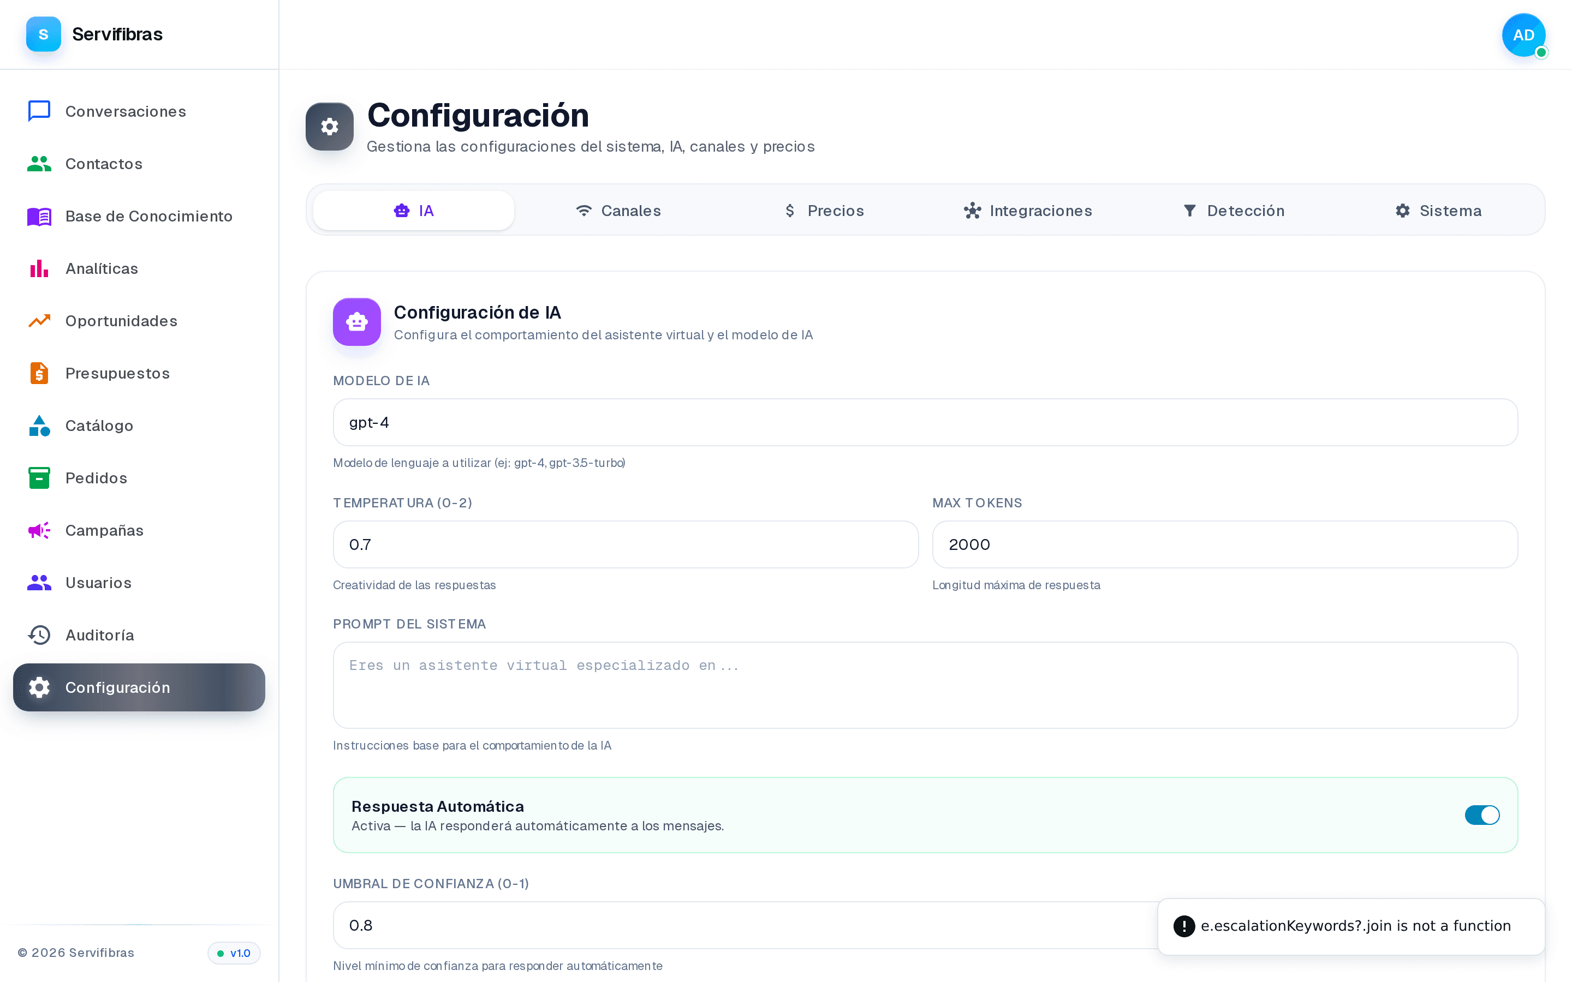Click the gear icon in Sistema tab
Viewport: 1572px width, 982px height.
pyautogui.click(x=1402, y=211)
